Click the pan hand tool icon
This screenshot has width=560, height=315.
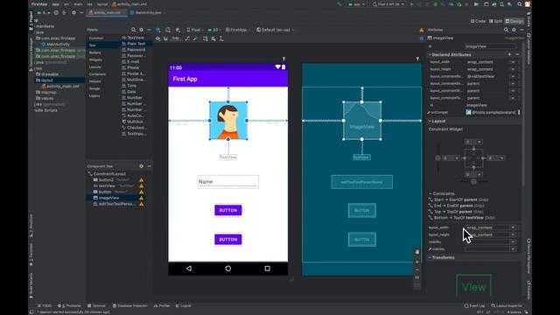(x=416, y=252)
